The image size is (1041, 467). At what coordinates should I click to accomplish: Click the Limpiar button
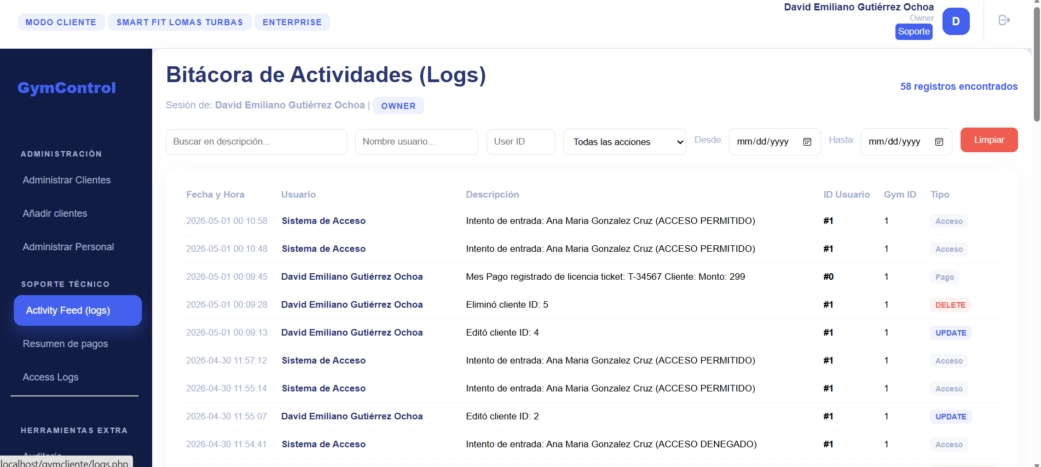click(x=989, y=140)
